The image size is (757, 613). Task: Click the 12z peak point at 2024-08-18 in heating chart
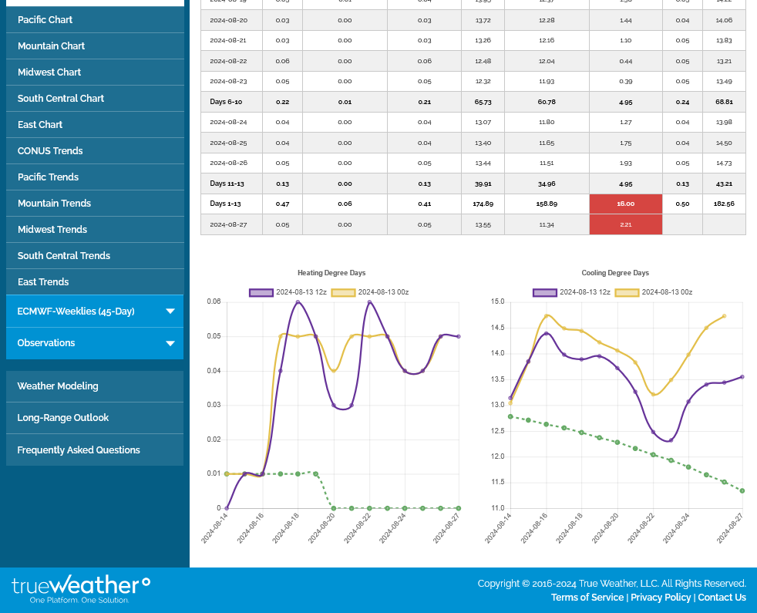click(x=298, y=302)
